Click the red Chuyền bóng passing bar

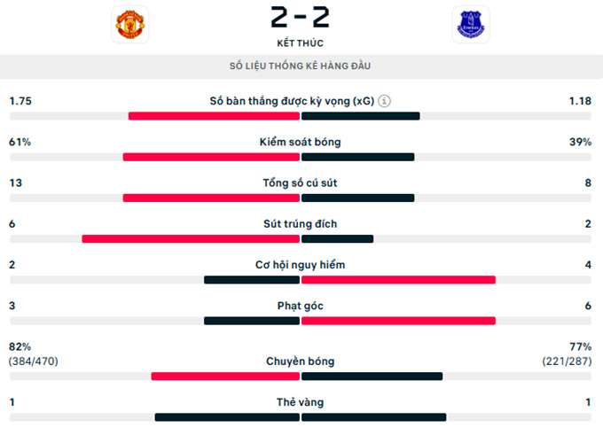pos(225,377)
